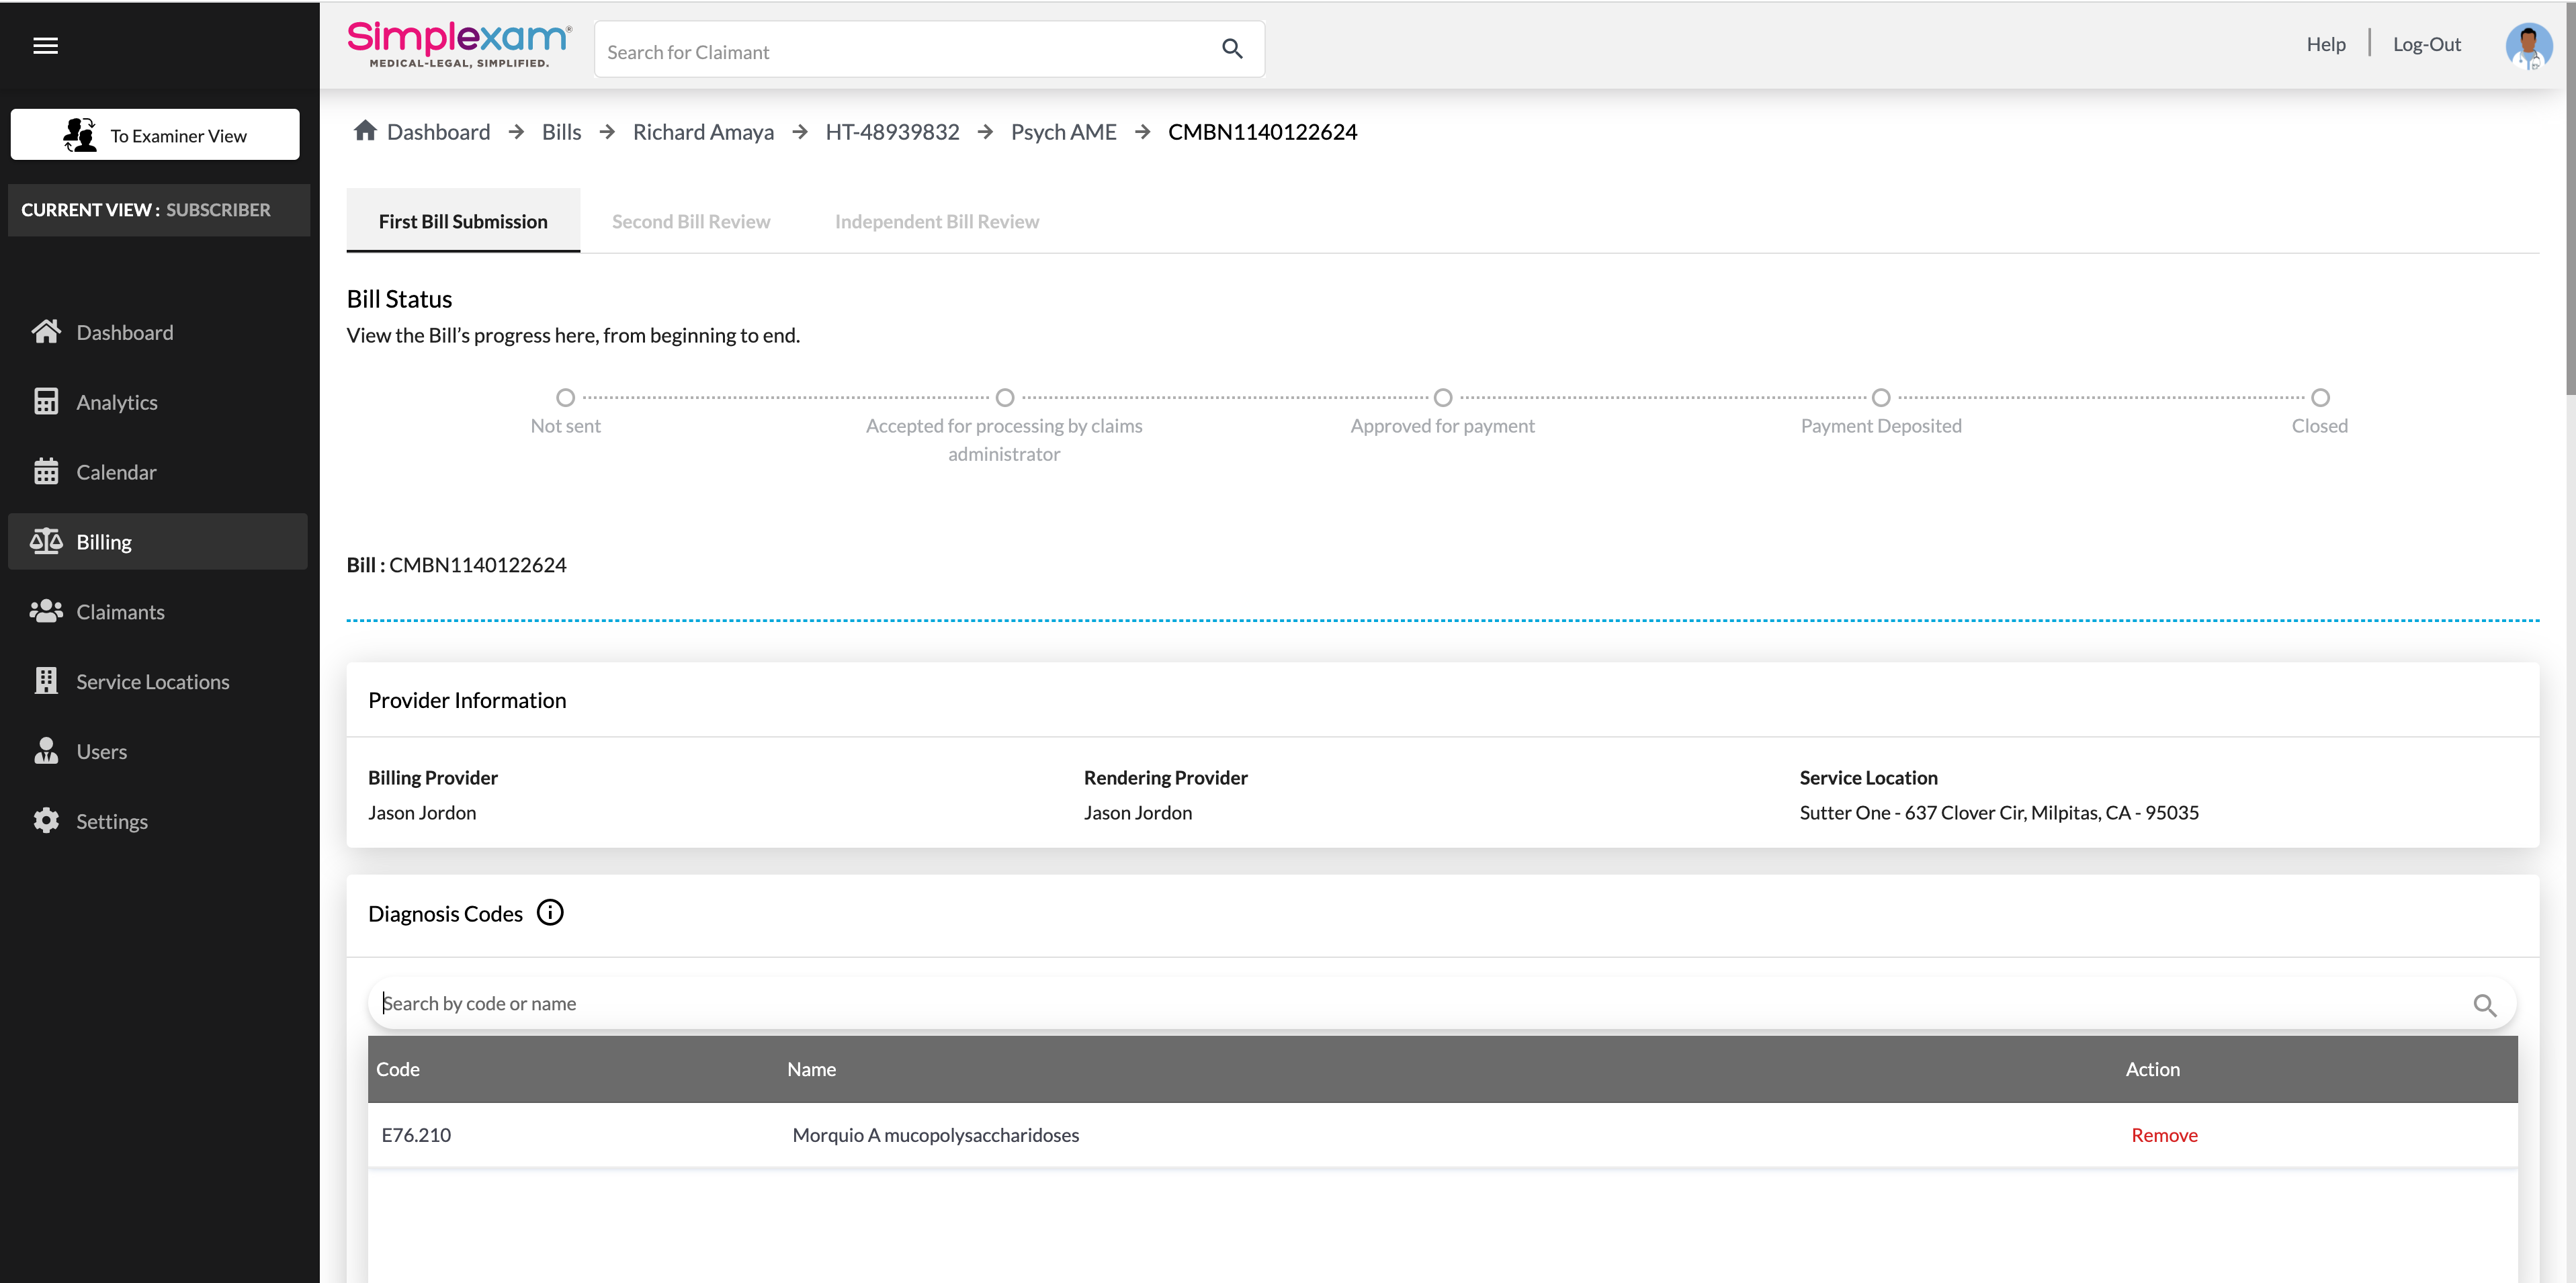This screenshot has height=1283, width=2576.
Task: Click the Richard Amaya breadcrumb link
Action: click(x=703, y=132)
